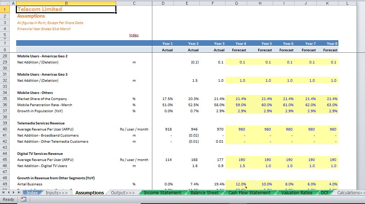Click the Ready status bar indicator
Viewport: 365px width, 204px height.
click(8, 199)
